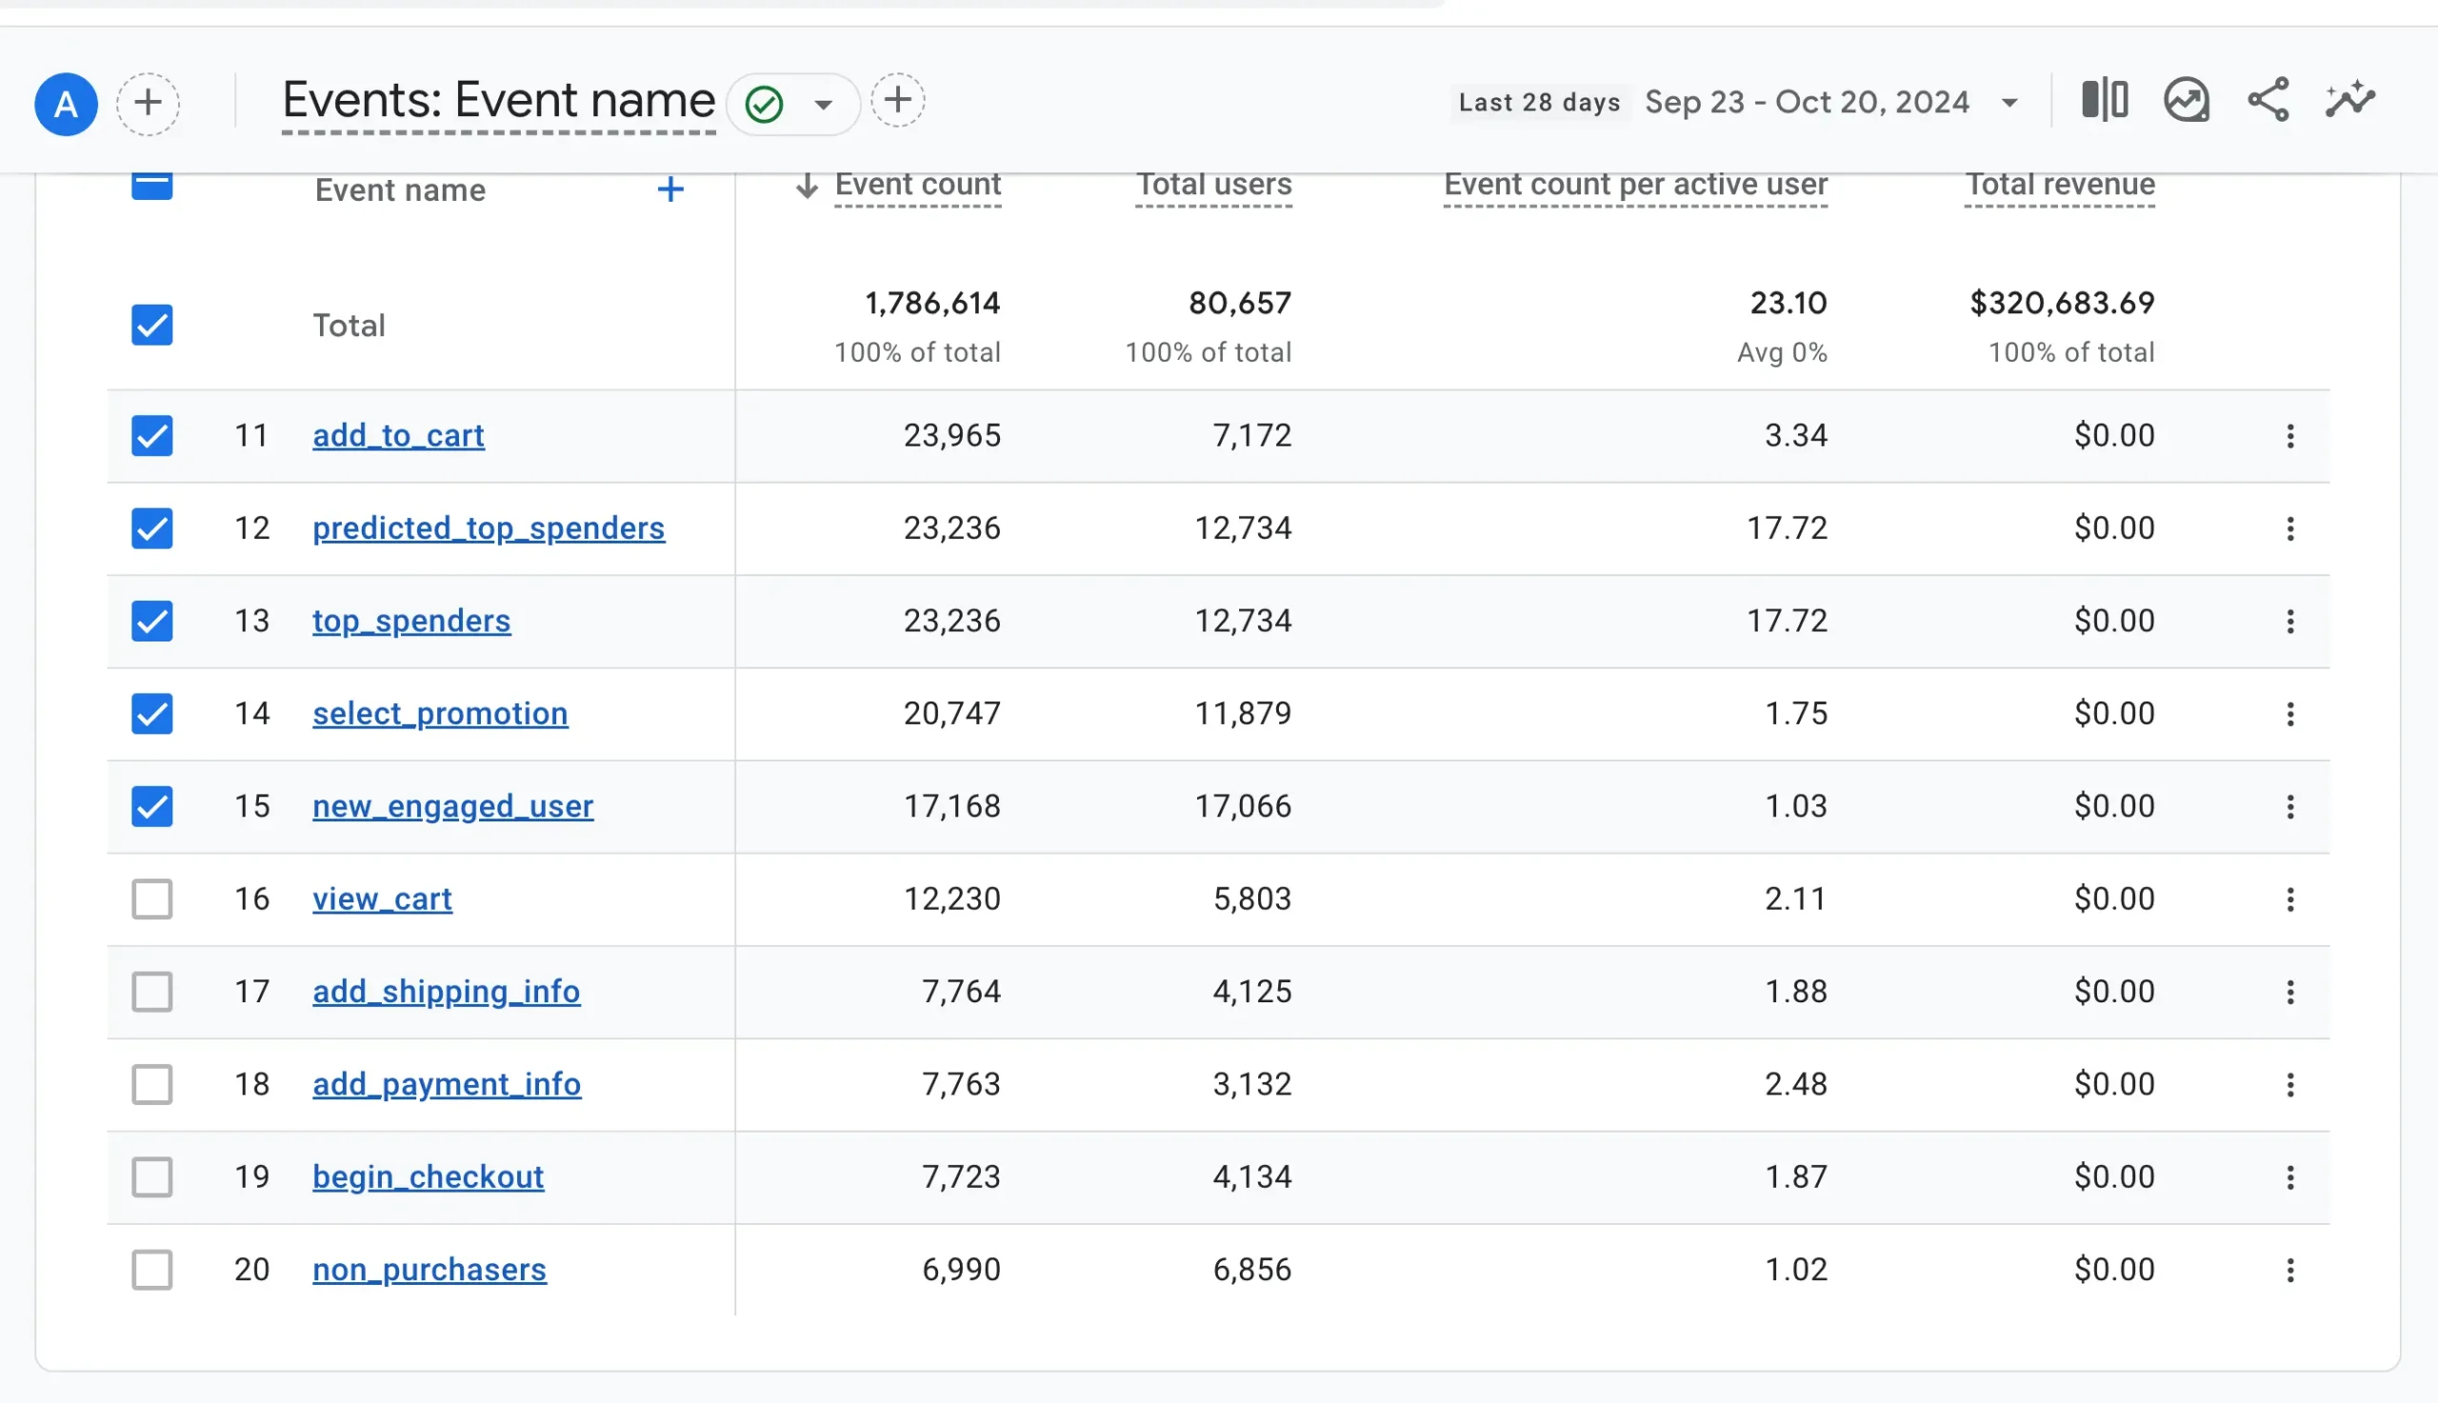Click the share report icon

(x=2268, y=100)
